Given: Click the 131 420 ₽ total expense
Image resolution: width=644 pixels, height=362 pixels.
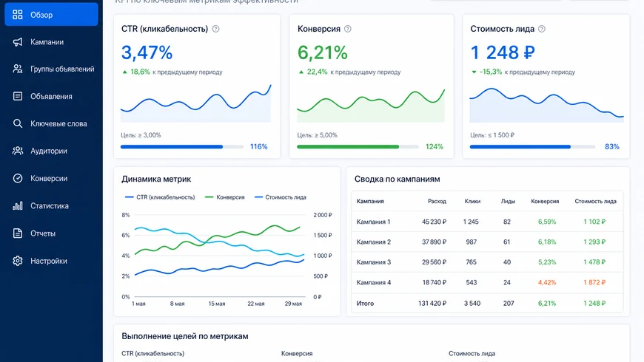Looking at the screenshot, I should click(432, 304).
